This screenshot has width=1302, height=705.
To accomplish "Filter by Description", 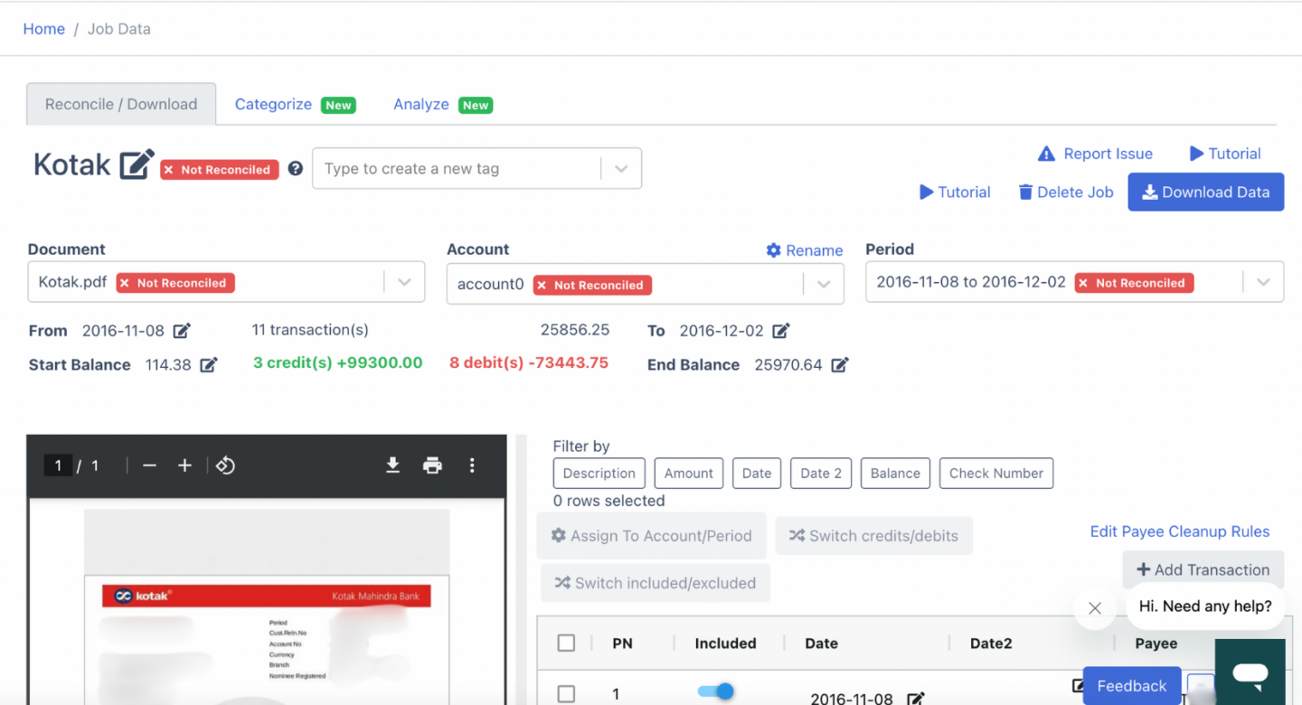I will pos(599,473).
